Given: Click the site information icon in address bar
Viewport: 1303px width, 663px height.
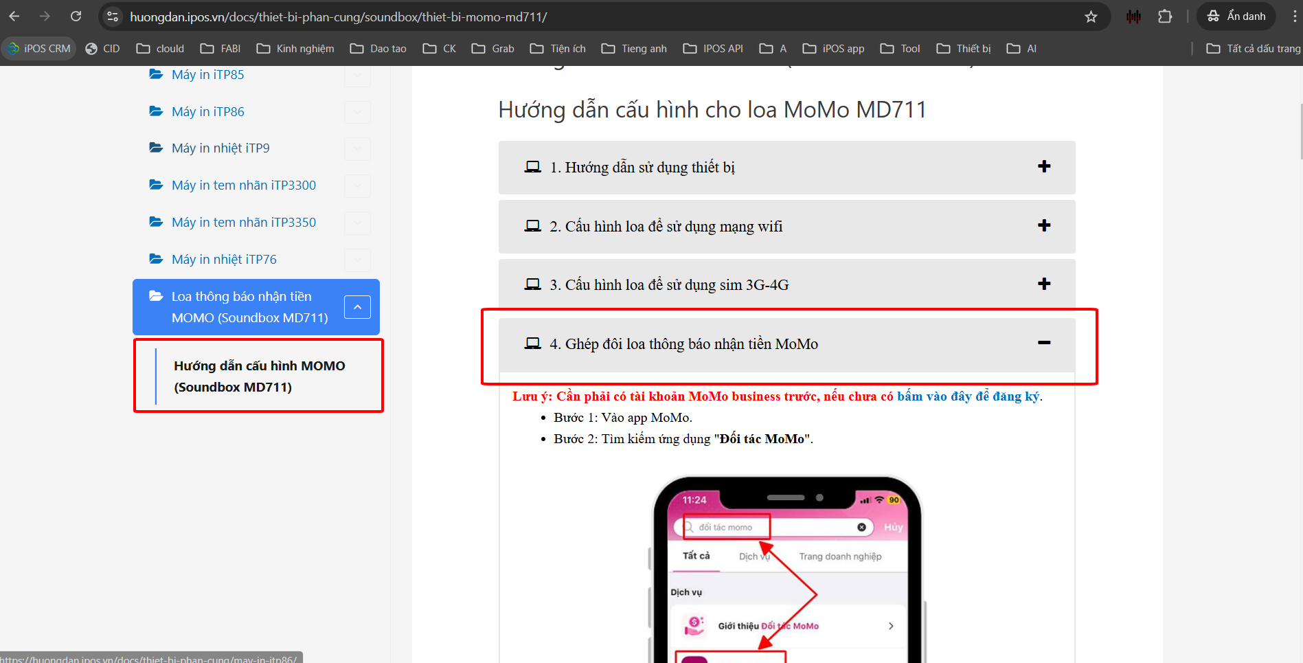Looking at the screenshot, I should [113, 16].
